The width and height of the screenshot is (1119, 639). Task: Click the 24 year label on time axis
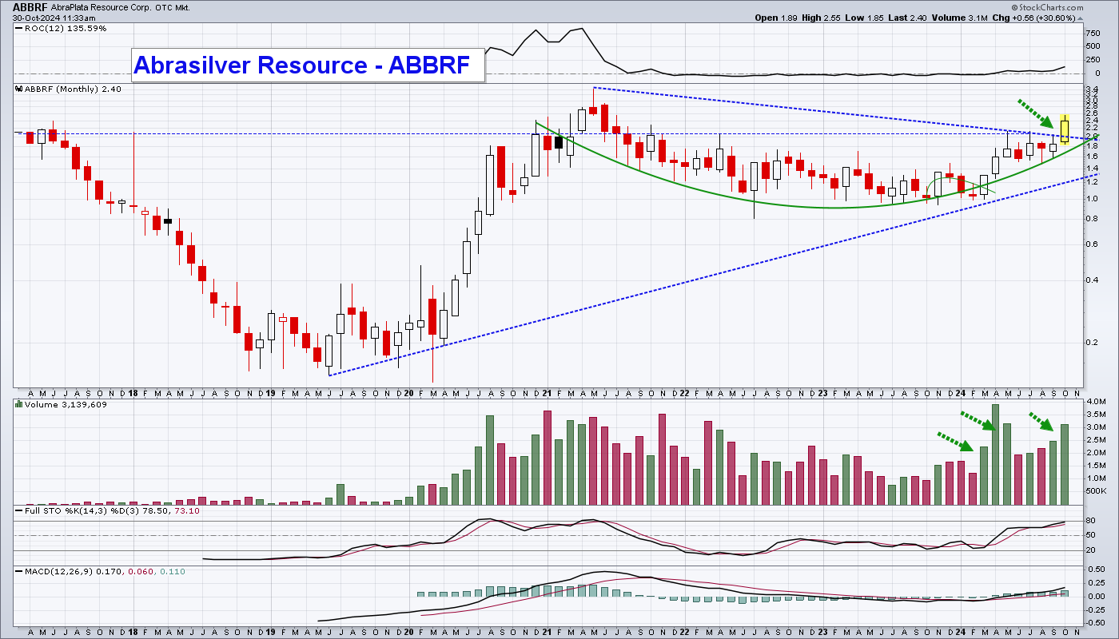click(x=961, y=394)
